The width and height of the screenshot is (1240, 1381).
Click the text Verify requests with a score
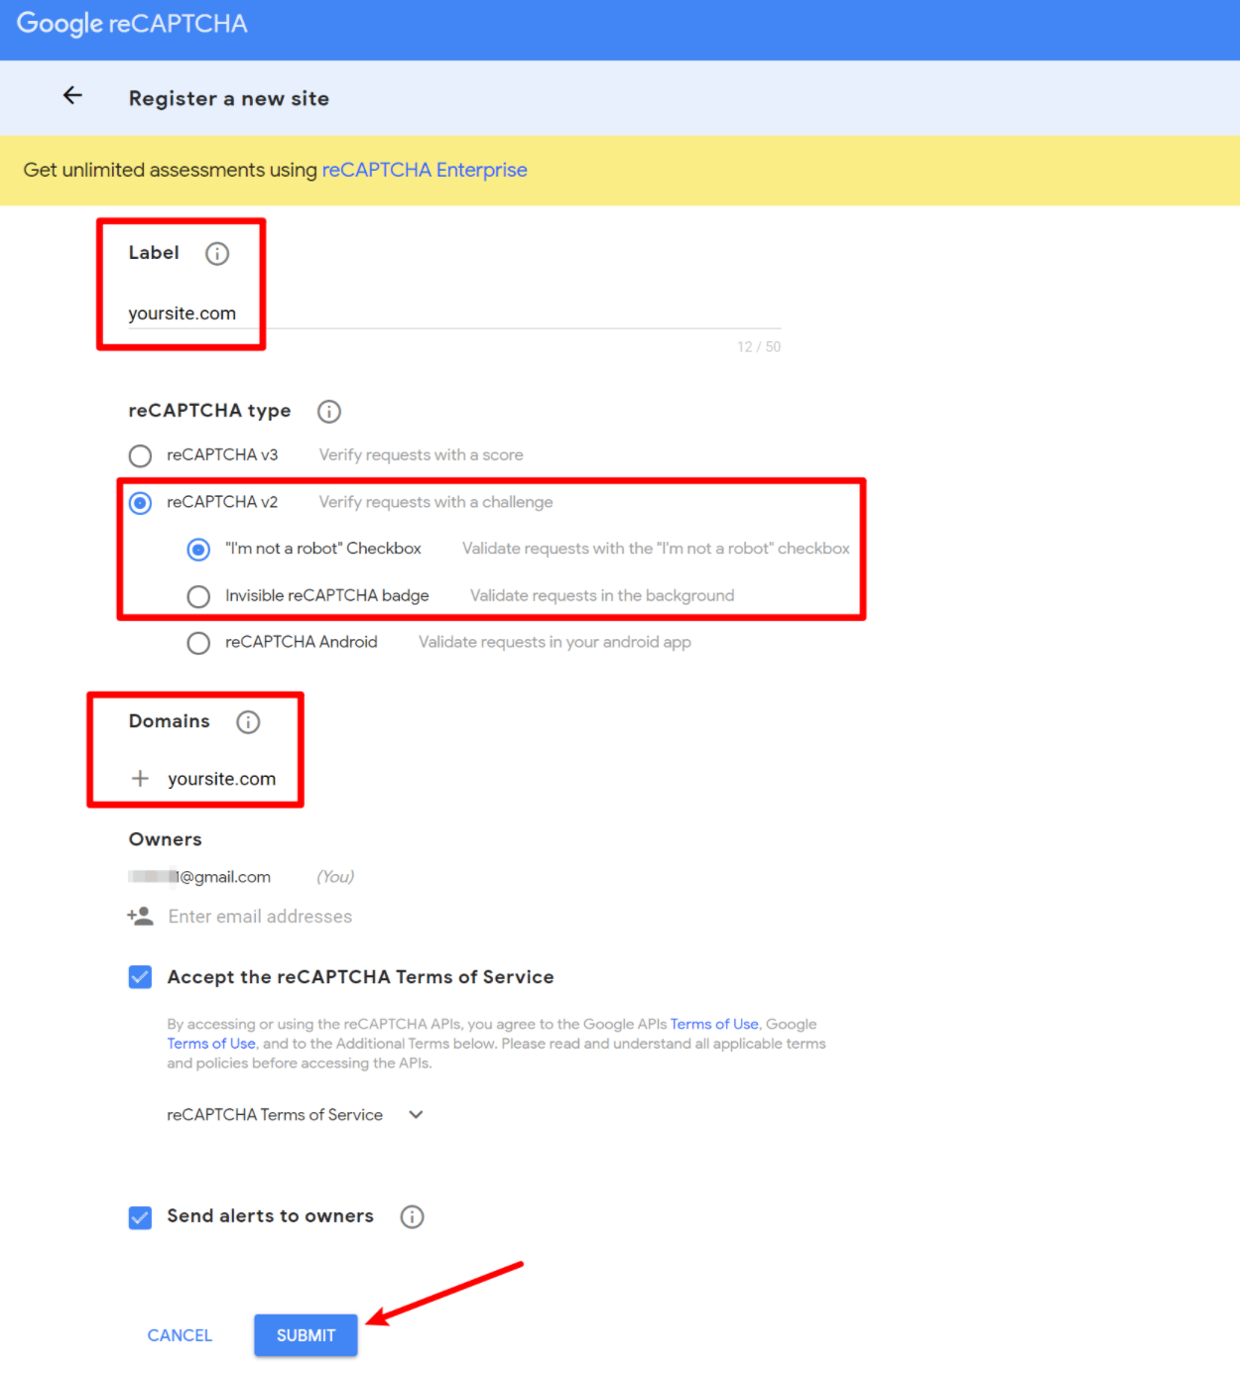421,454
